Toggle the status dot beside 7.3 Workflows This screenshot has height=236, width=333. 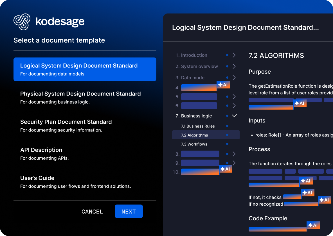click(227, 144)
